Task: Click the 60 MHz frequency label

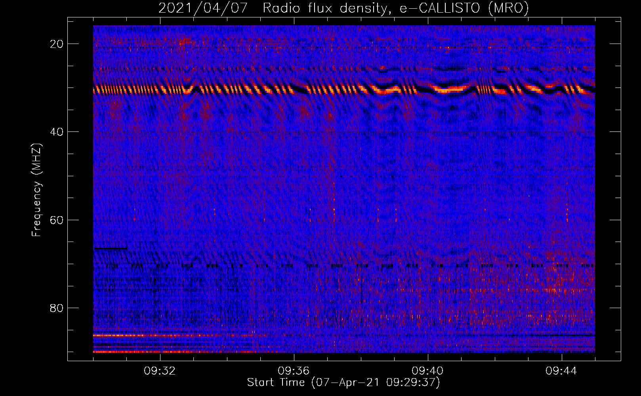Action: (x=57, y=220)
